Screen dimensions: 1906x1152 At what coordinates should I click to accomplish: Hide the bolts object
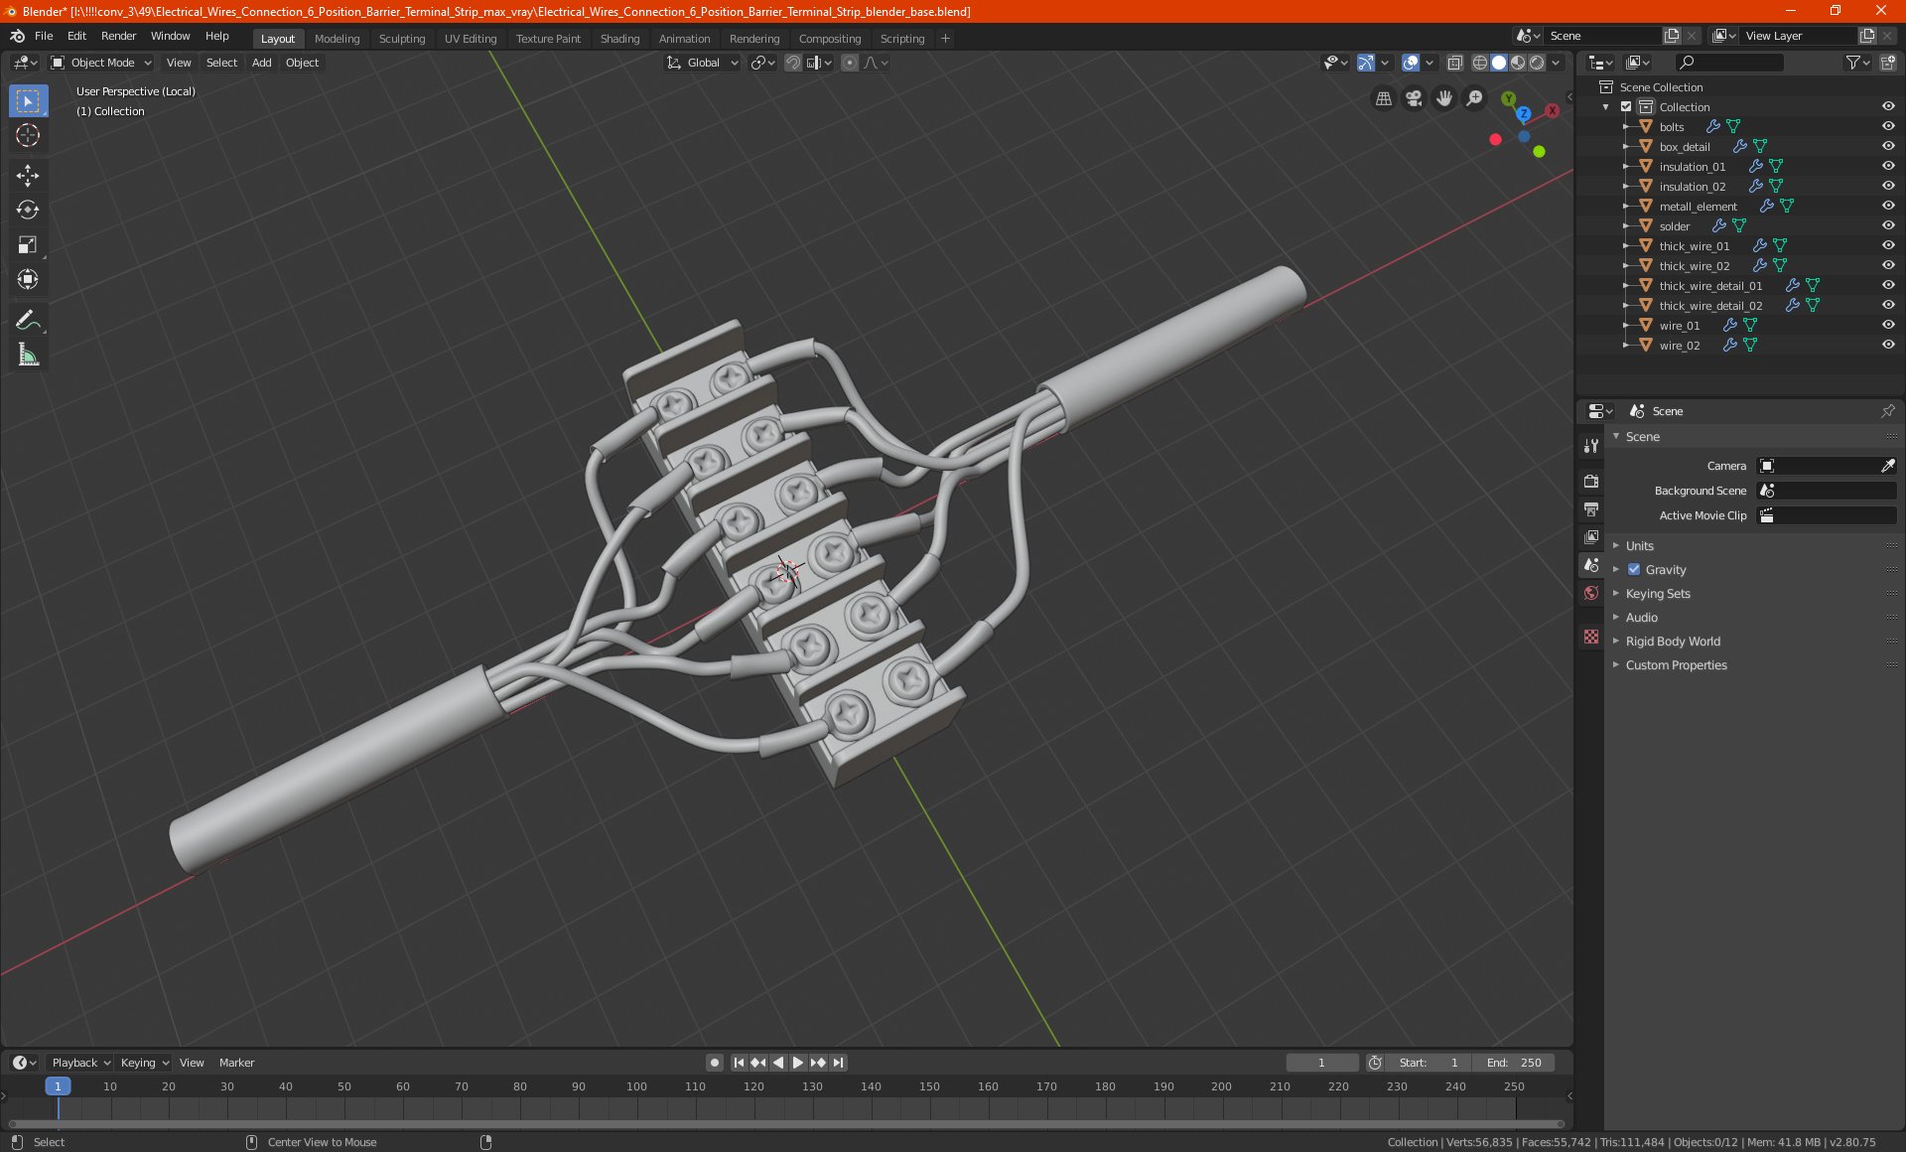coord(1888,126)
